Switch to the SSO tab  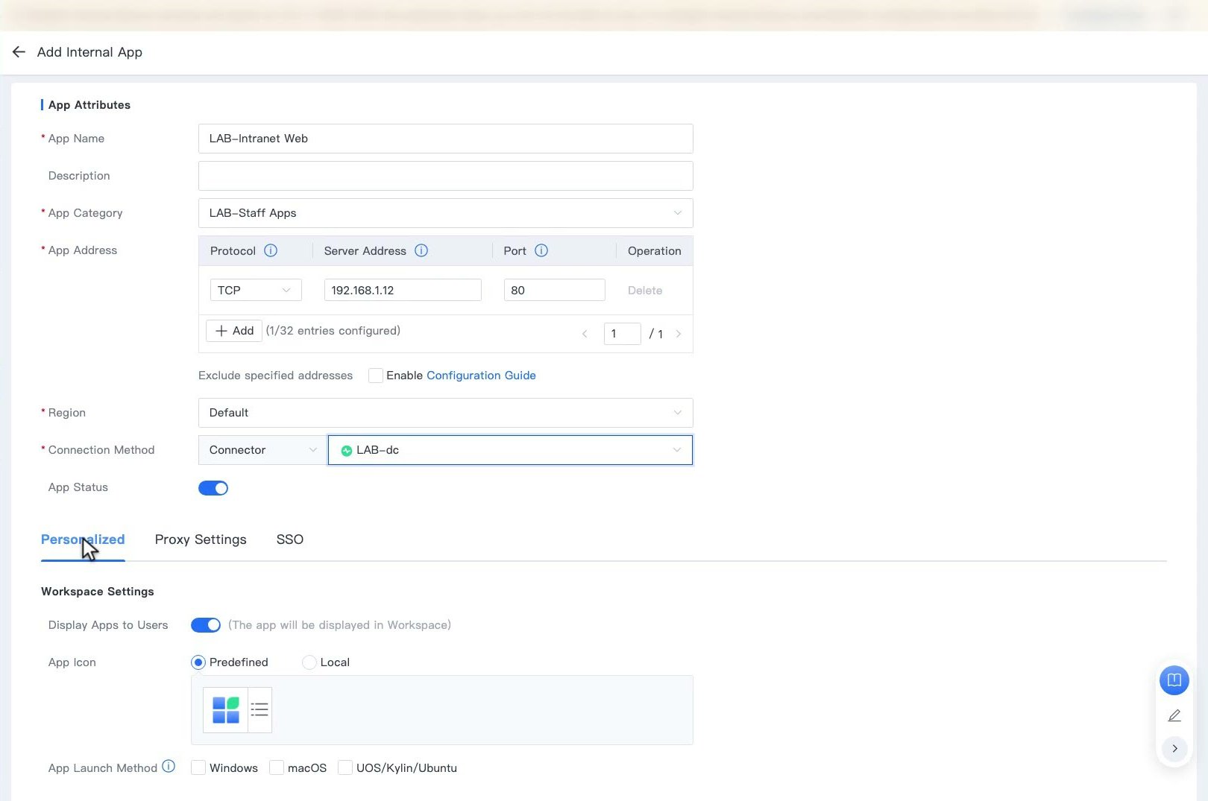(x=290, y=539)
